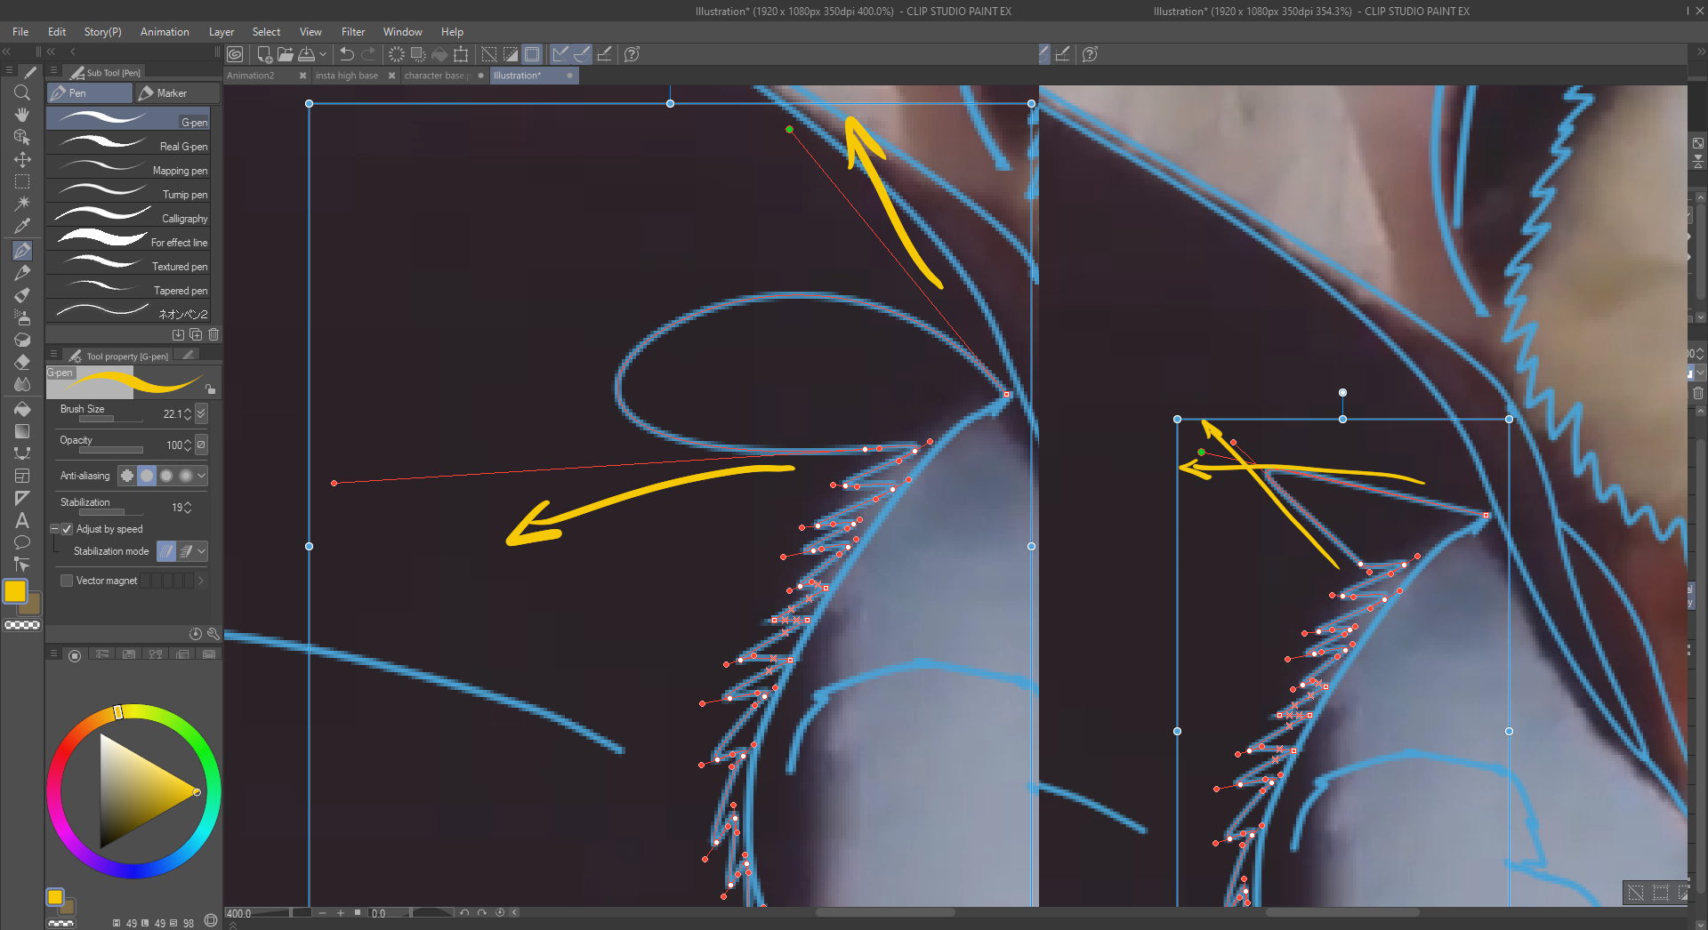
Task: Select the Eyedropper tool
Action: click(x=22, y=226)
